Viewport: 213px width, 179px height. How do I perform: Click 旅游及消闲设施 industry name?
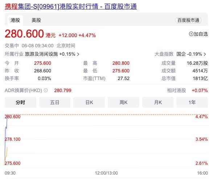[x=41, y=54]
